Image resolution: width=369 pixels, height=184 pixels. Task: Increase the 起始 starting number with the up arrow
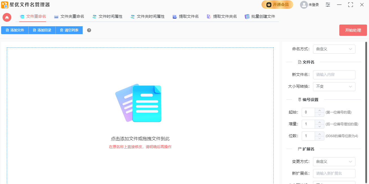pyautogui.click(x=320, y=110)
